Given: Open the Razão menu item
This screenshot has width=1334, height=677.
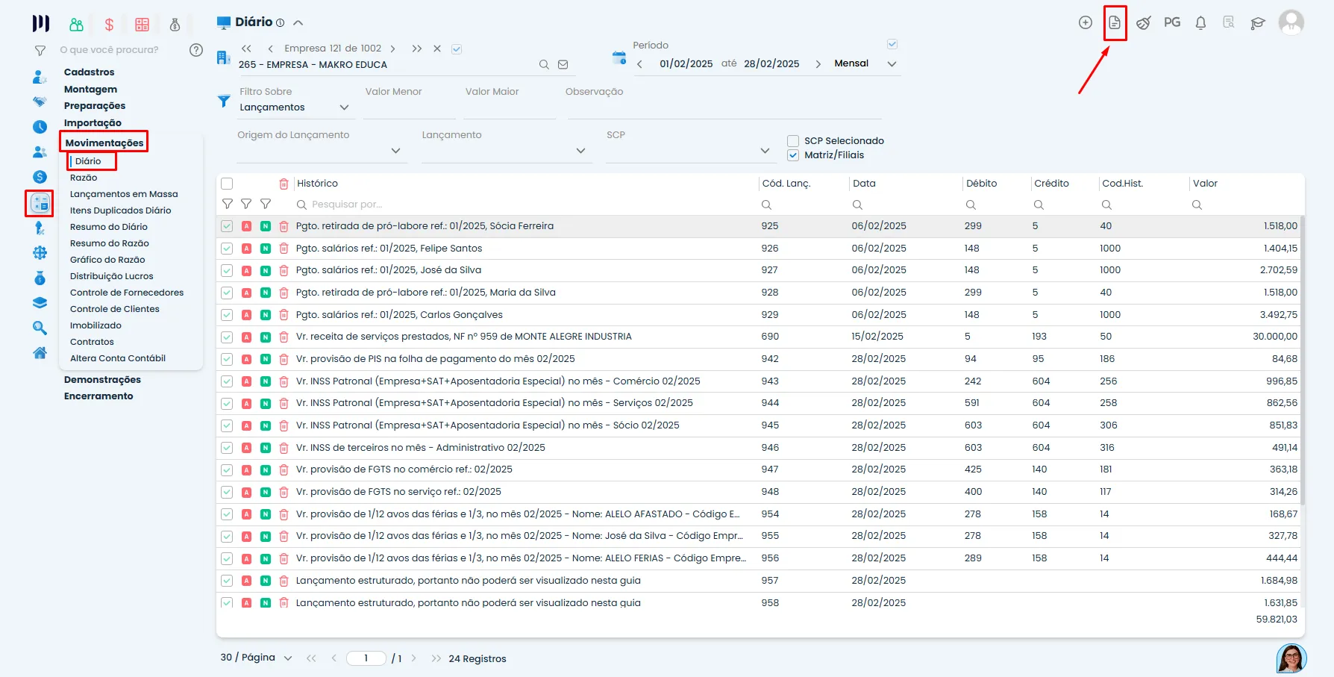Looking at the screenshot, I should 84,178.
